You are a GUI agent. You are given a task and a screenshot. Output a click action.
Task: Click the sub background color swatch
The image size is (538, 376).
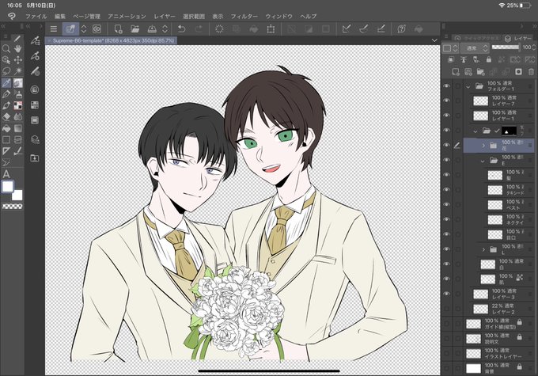click(x=17, y=195)
